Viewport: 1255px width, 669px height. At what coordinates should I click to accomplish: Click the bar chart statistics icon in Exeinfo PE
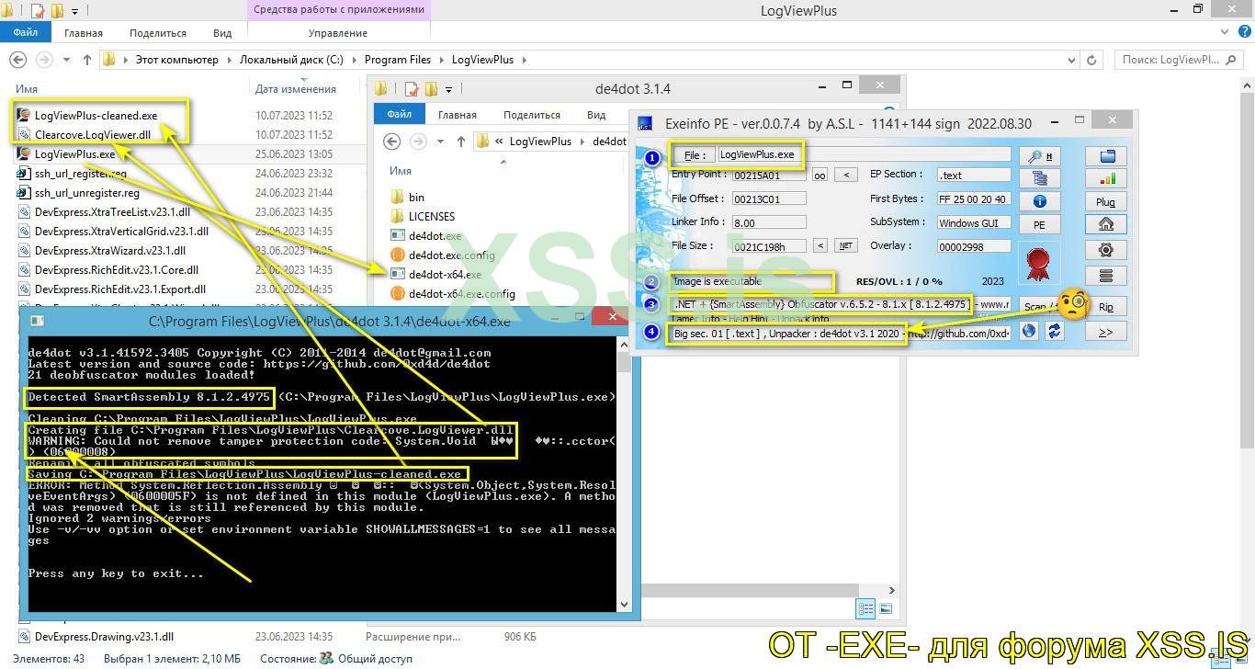[x=1106, y=178]
